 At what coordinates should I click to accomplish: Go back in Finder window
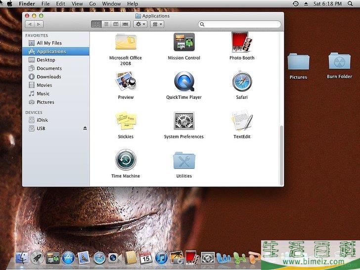(30, 24)
